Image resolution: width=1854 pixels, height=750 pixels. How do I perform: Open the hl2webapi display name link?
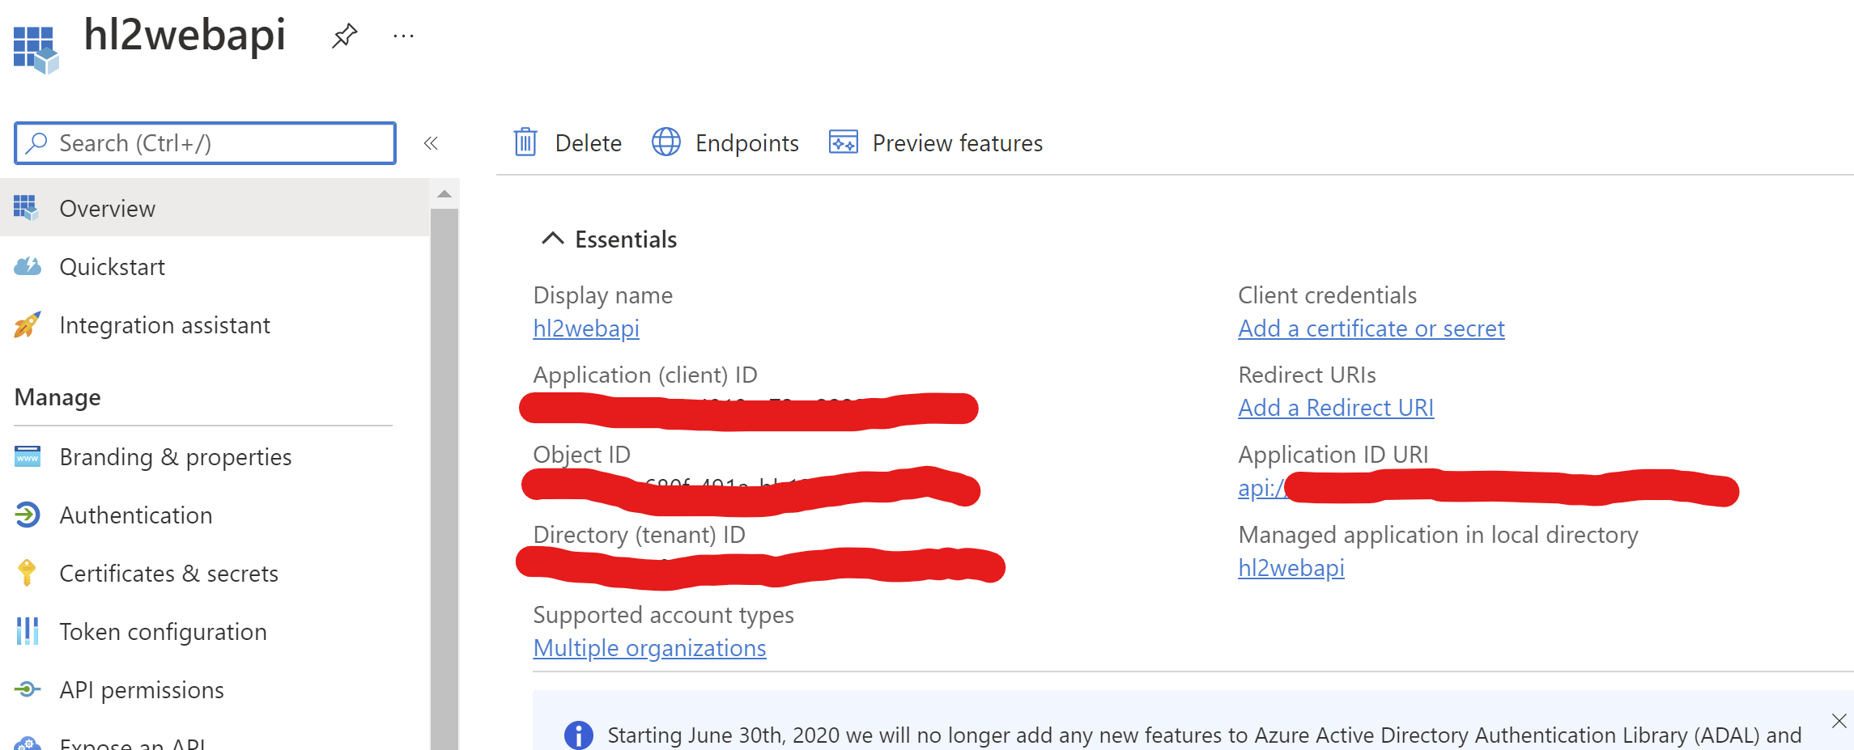586,328
